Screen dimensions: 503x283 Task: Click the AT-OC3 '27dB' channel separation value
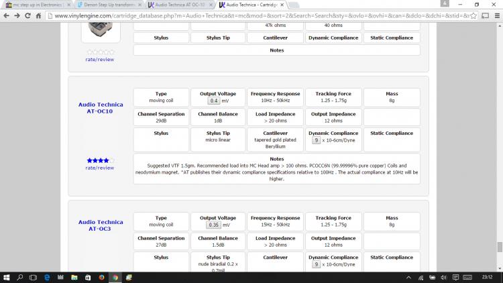point(161,245)
